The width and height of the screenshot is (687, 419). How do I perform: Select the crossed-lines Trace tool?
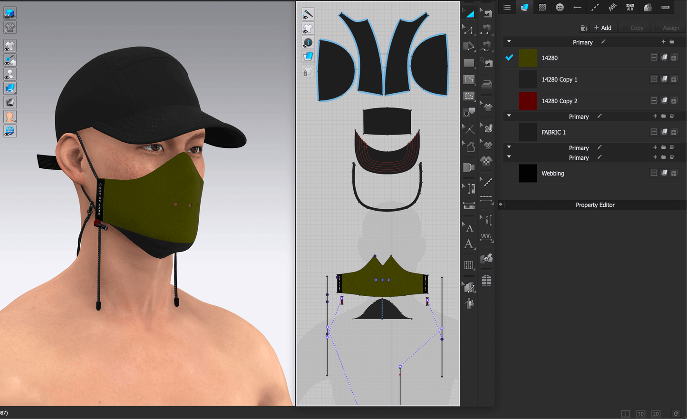point(469,129)
